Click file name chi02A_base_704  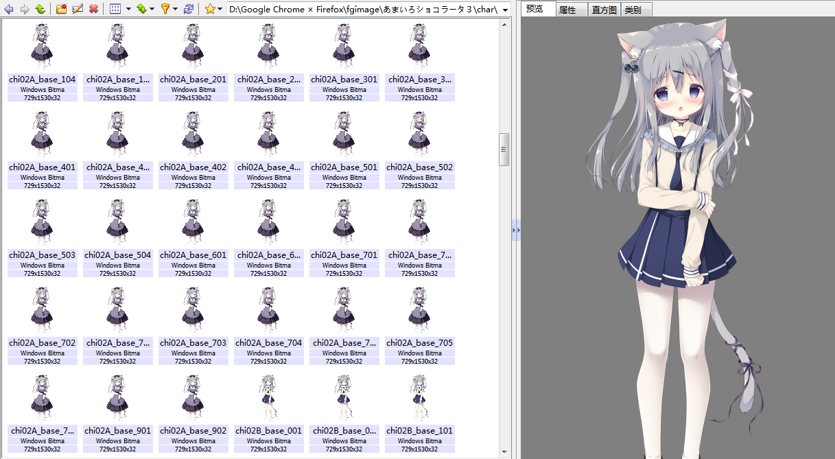pyautogui.click(x=268, y=343)
